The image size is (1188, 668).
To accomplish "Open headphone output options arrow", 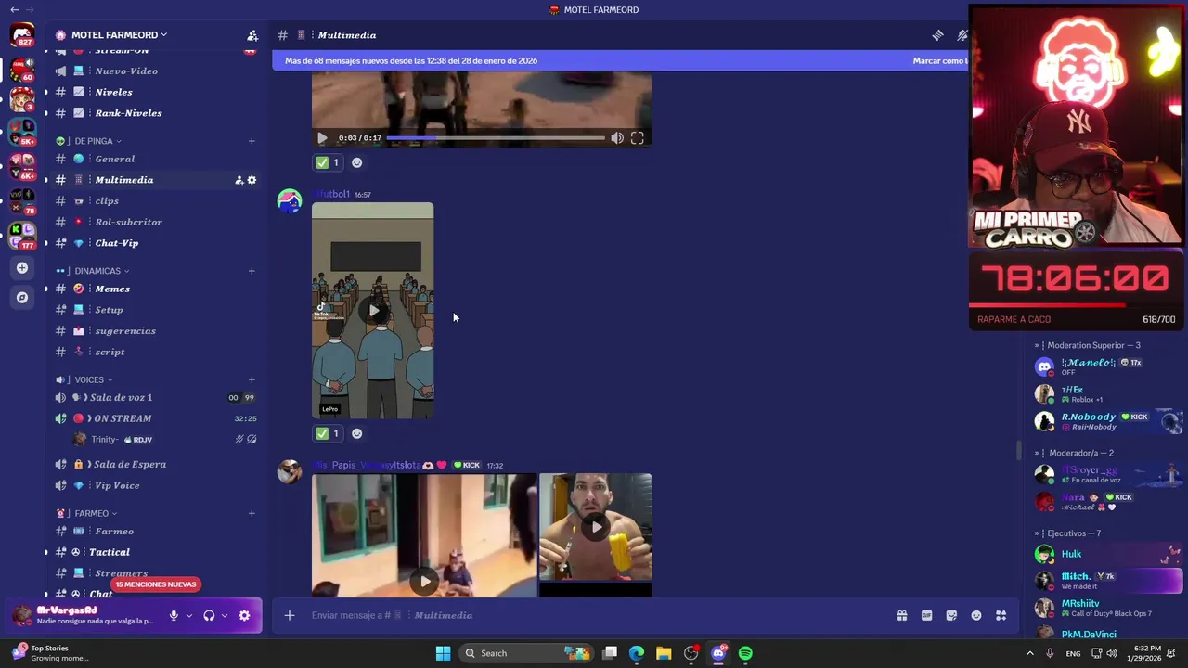I will point(225,615).
